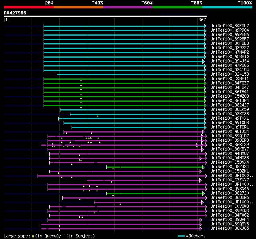
Task: Select the UniRef100_A2XC88 label
Action: coord(230,114)
